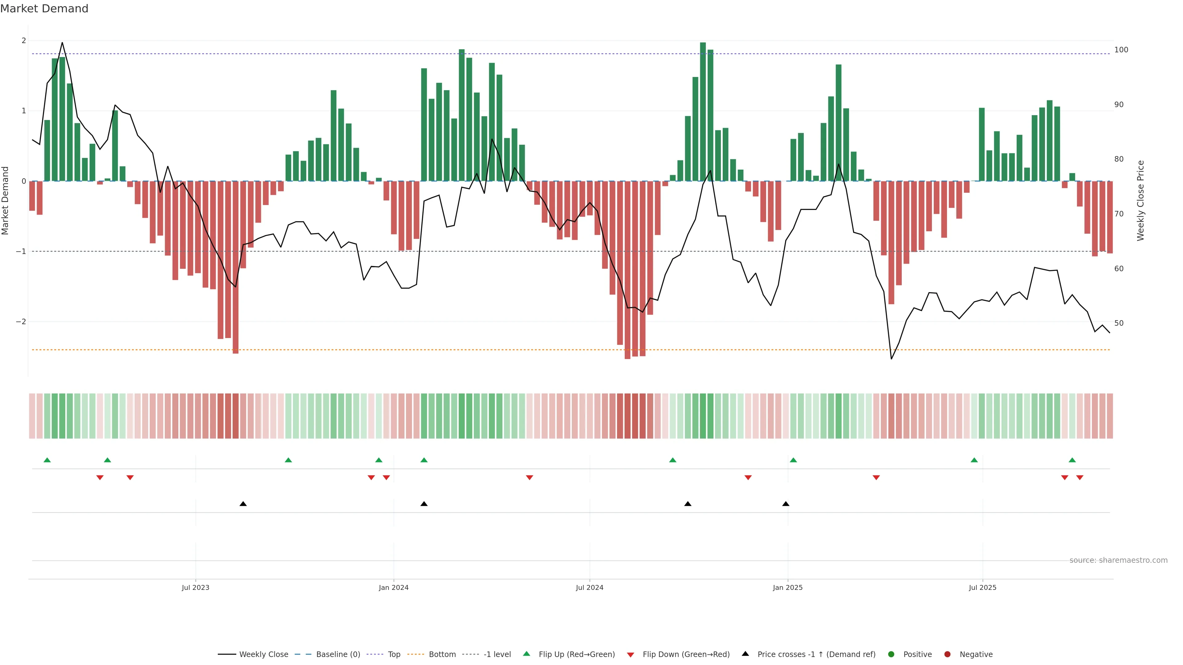Screen dimensions: 1183x665
Task: Click the Jan 2024 x-axis label
Action: tap(394, 587)
